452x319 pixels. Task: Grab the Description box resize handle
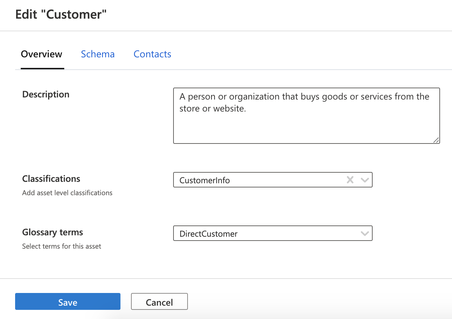pos(436,140)
